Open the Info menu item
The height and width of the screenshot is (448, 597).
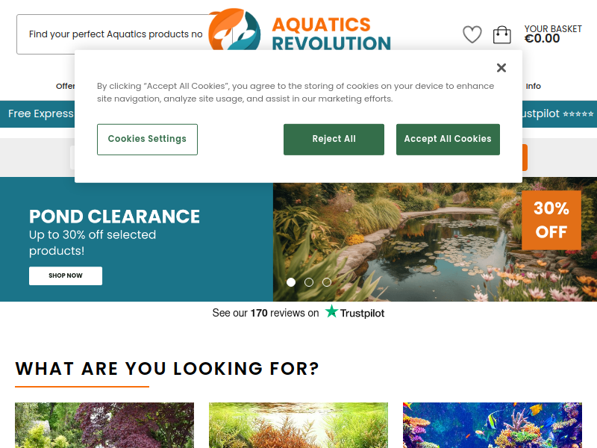pos(533,86)
